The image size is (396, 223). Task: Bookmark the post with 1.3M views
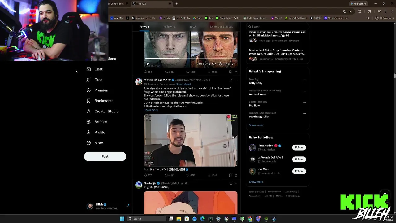point(230,175)
